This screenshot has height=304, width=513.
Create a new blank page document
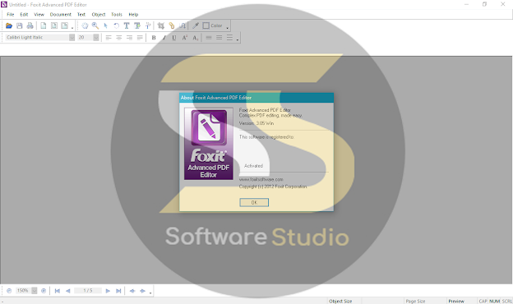tap(44, 25)
